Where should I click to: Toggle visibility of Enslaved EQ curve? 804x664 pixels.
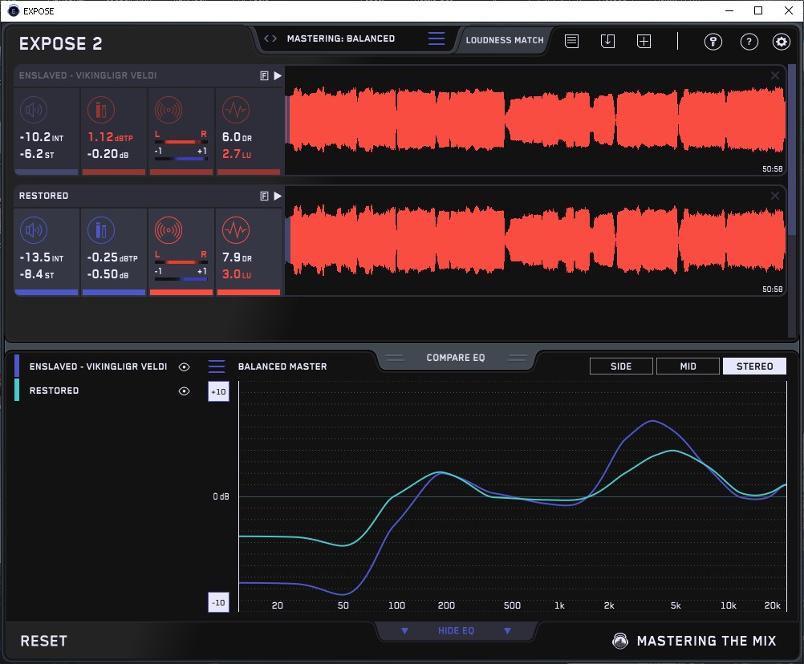(x=184, y=366)
